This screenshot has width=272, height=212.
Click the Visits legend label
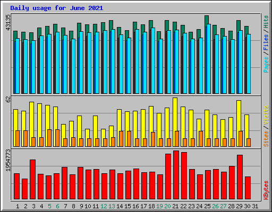point(266,115)
